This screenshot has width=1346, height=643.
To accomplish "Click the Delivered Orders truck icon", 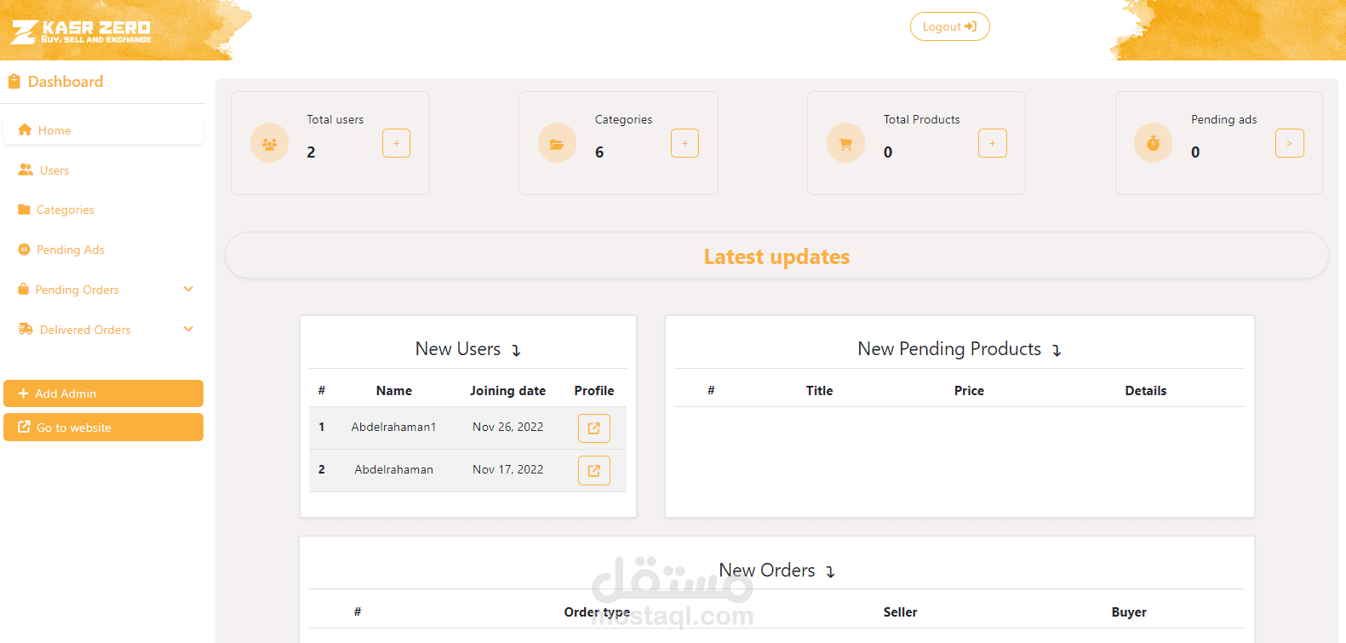I will (x=26, y=330).
